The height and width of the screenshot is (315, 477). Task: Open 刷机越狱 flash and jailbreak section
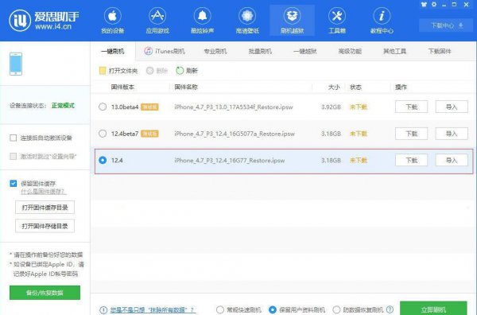pyautogui.click(x=292, y=21)
